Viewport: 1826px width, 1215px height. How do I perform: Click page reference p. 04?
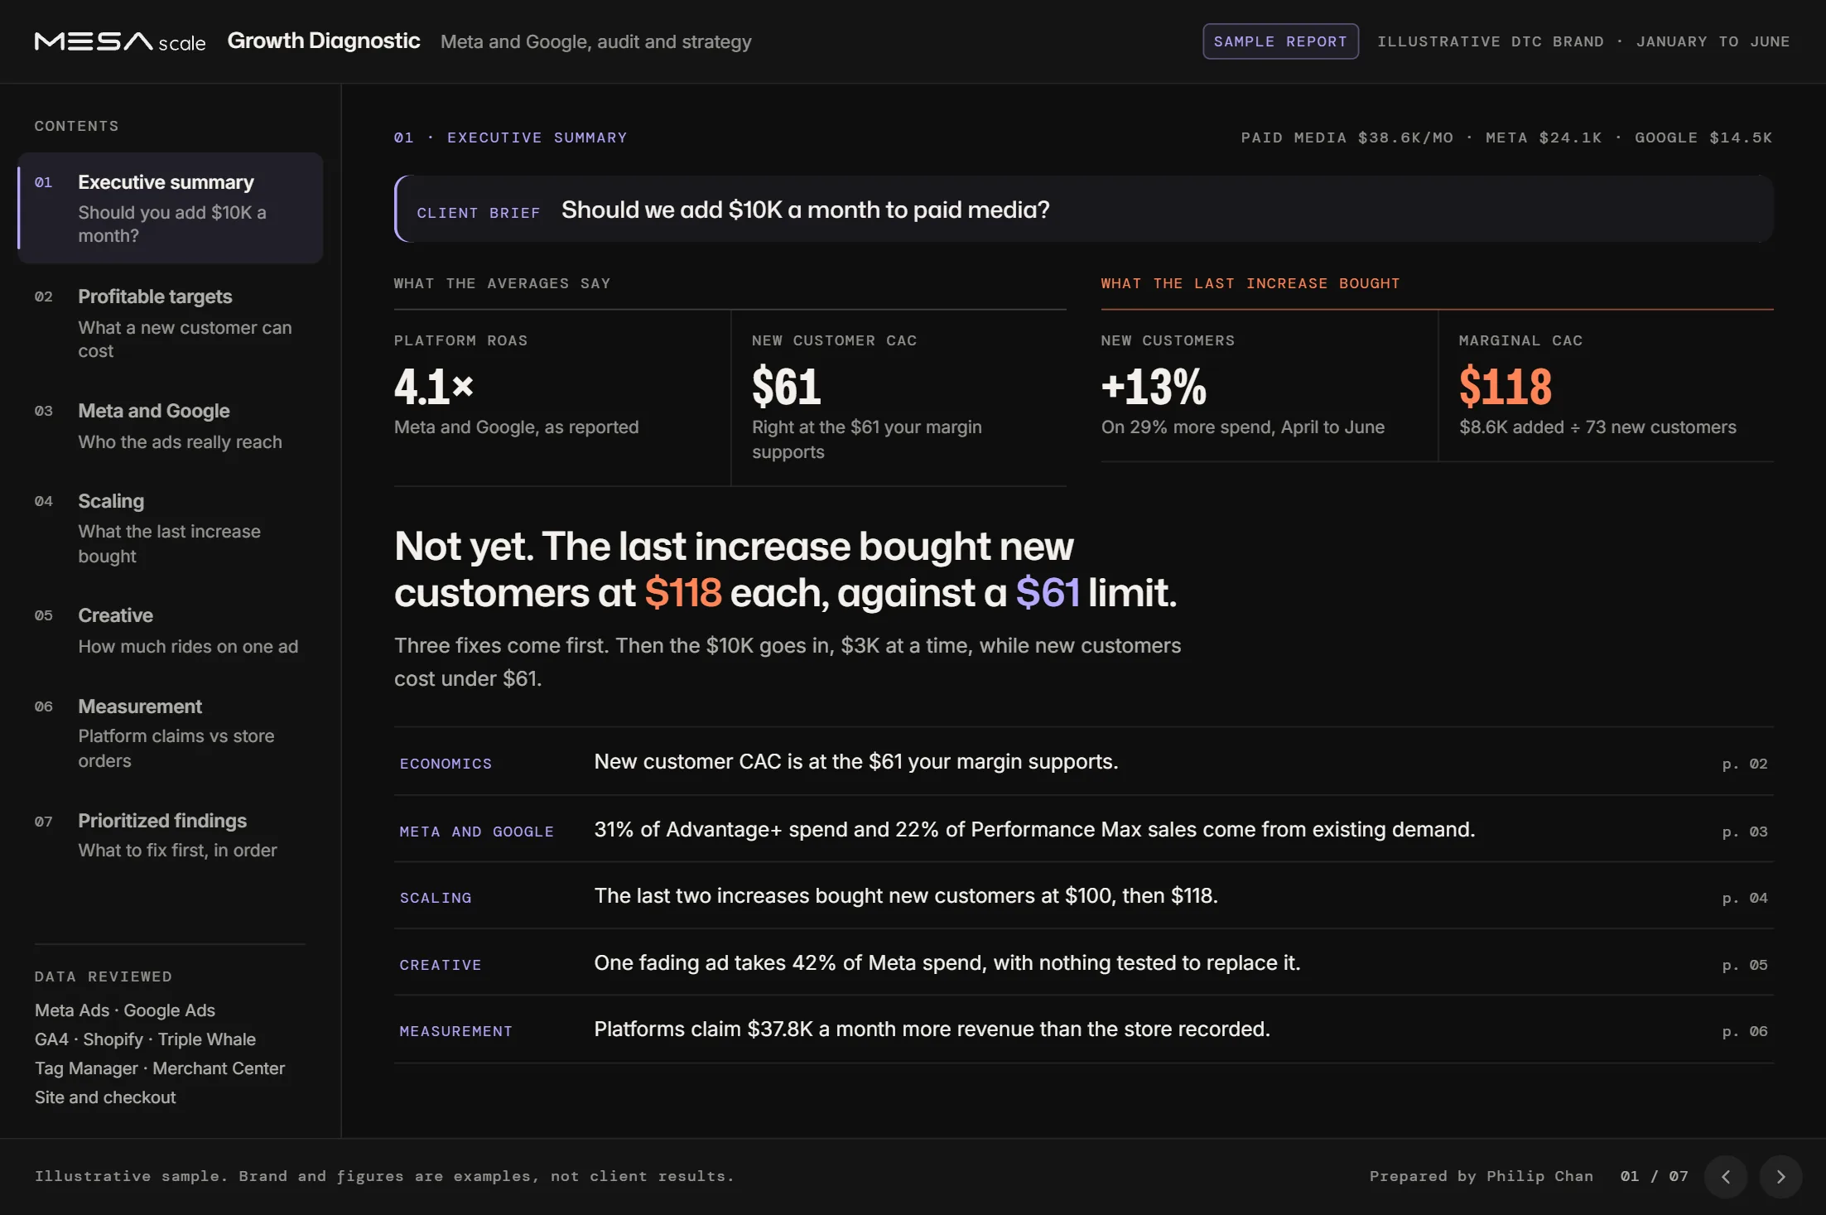(1745, 898)
